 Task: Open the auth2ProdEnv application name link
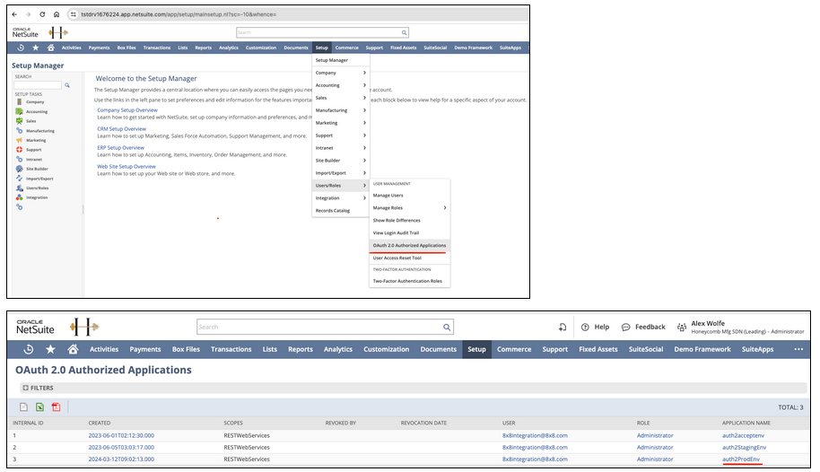click(741, 459)
